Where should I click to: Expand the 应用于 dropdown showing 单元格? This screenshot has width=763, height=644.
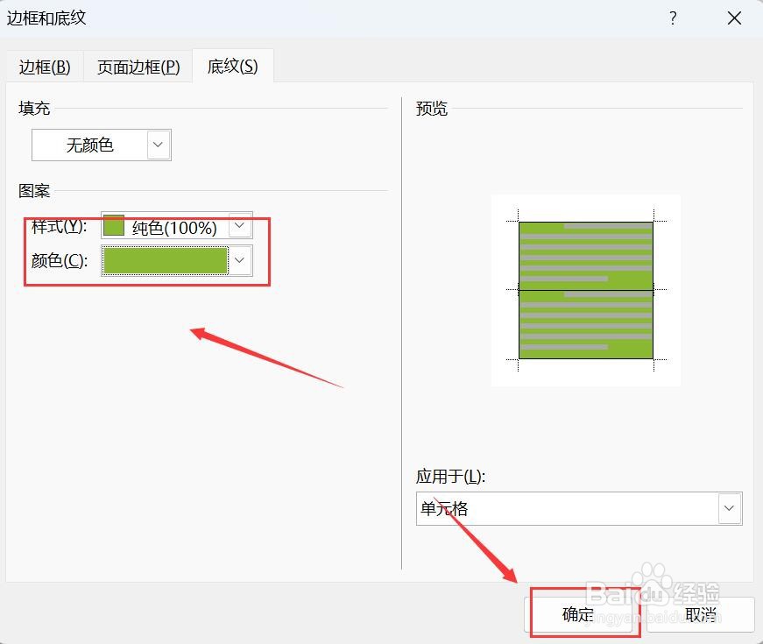728,508
